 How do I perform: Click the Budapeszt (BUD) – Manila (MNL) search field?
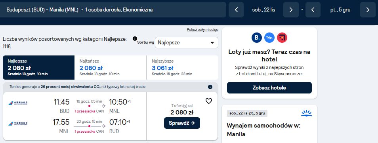113,10
